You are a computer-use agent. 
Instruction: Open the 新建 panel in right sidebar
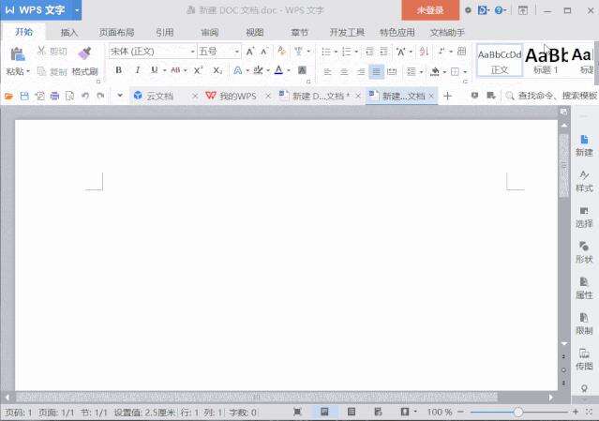click(584, 144)
